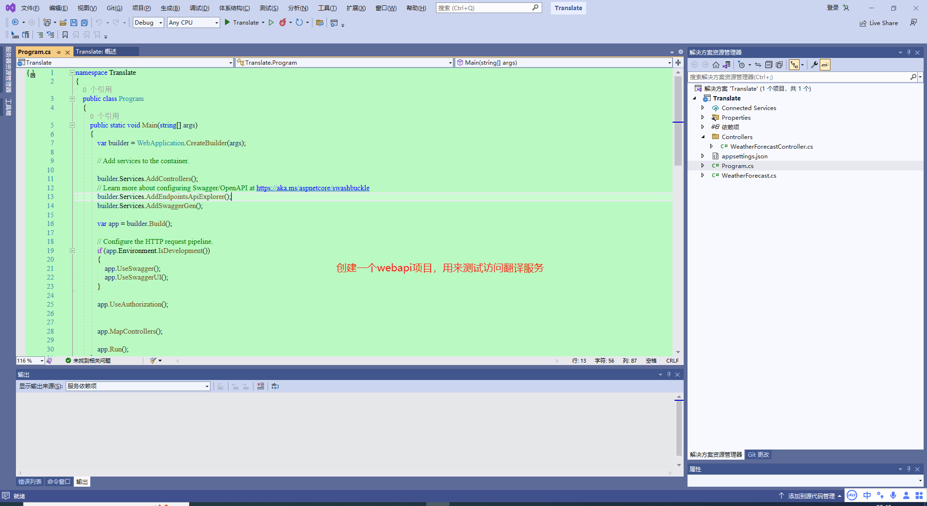Click the code editor vertical scrollbar thumb
The width and height of the screenshot is (927, 506).
coord(678,121)
